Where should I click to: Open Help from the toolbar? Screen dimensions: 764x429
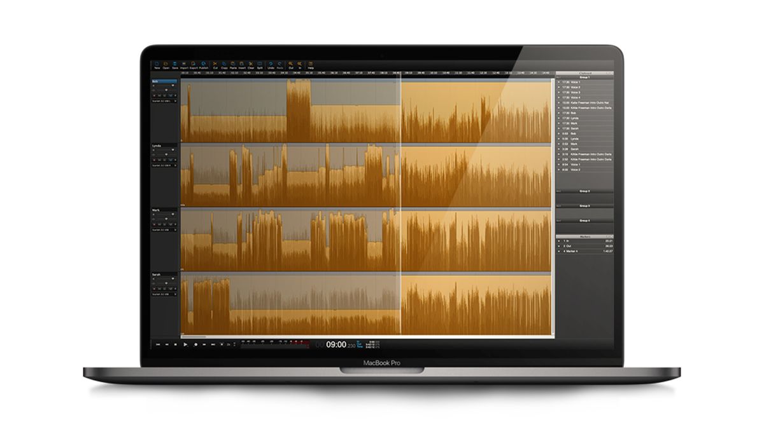click(311, 64)
